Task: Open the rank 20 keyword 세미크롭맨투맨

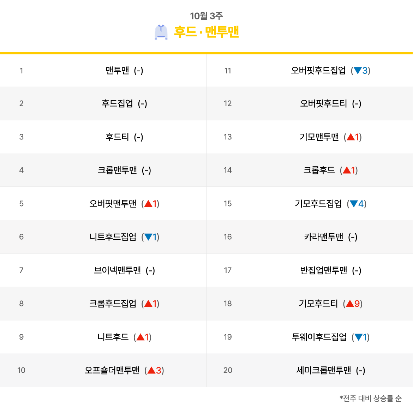Action: [x=324, y=370]
